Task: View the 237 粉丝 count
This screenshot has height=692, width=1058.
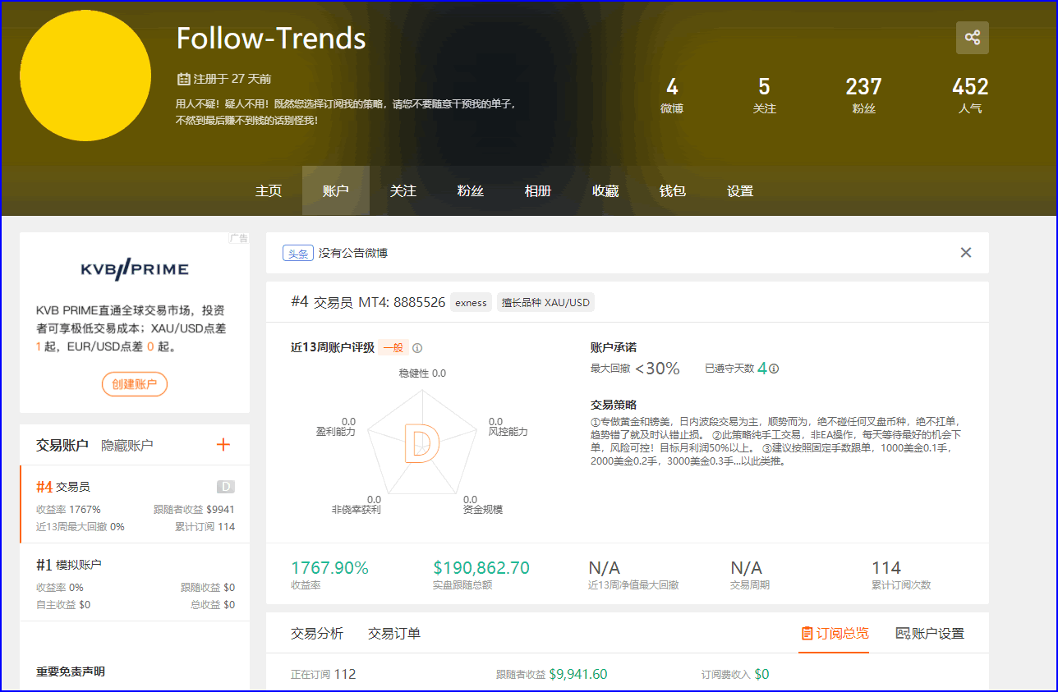Action: (x=863, y=95)
